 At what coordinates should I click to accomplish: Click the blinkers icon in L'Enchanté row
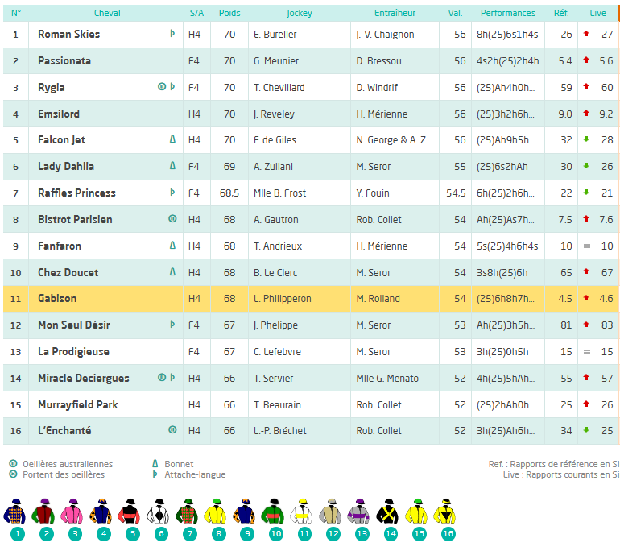172,431
